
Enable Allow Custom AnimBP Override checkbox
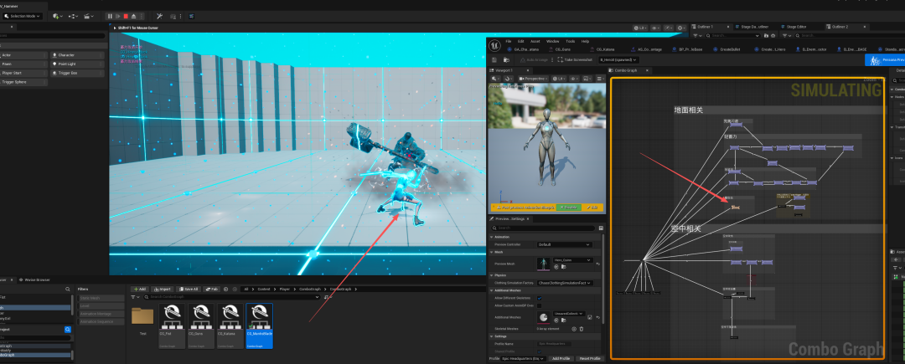[539, 305]
